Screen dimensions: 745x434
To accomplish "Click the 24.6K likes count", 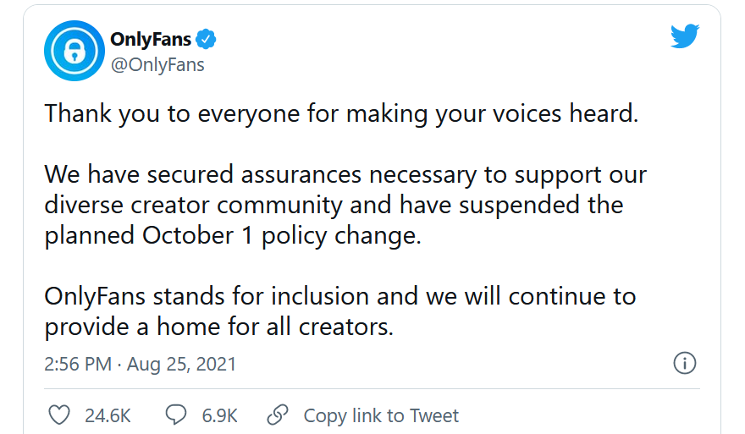I will 108,415.
